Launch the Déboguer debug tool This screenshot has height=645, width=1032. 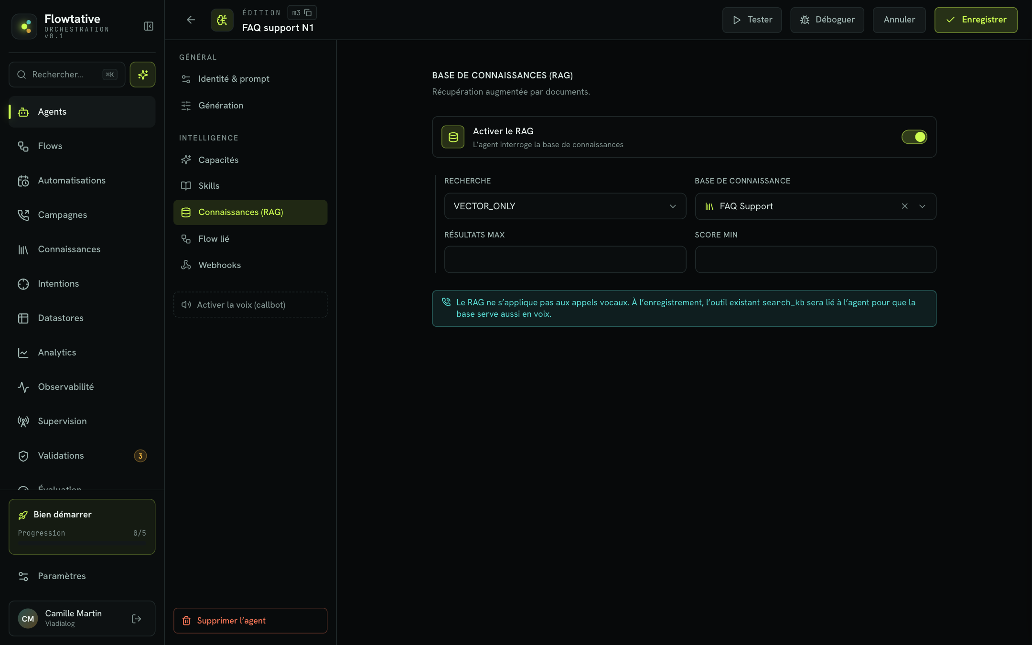pos(827,20)
